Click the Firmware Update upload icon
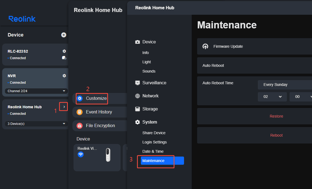Viewport: 312px width, 189px height. coord(206,46)
